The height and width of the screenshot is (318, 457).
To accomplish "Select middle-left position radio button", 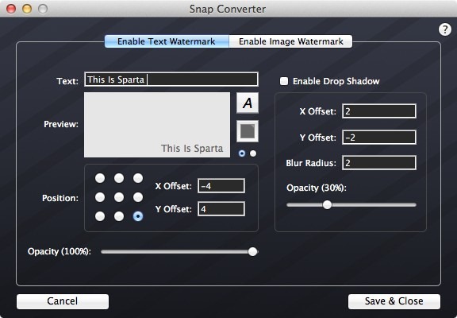I will tap(100, 197).
